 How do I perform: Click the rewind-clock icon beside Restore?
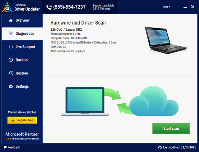pyautogui.click(x=11, y=73)
